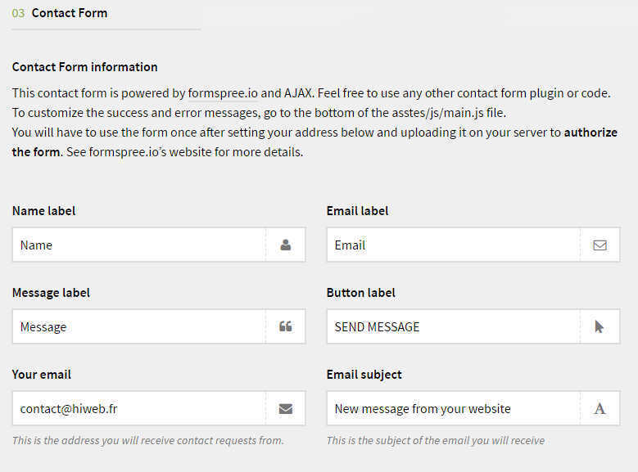The image size is (638, 472).
Task: Click the Your email field label
Action: click(x=42, y=374)
